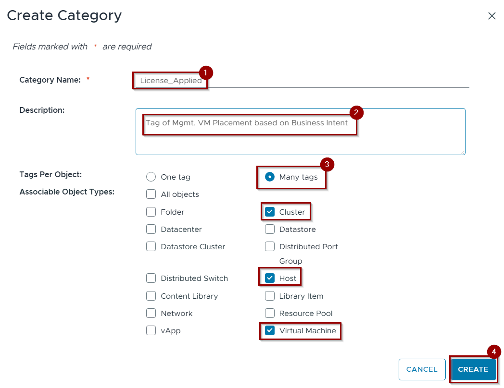Viewport: 504px width, 388px height.
Task: Select the Many tags radio button
Action: coord(270,177)
